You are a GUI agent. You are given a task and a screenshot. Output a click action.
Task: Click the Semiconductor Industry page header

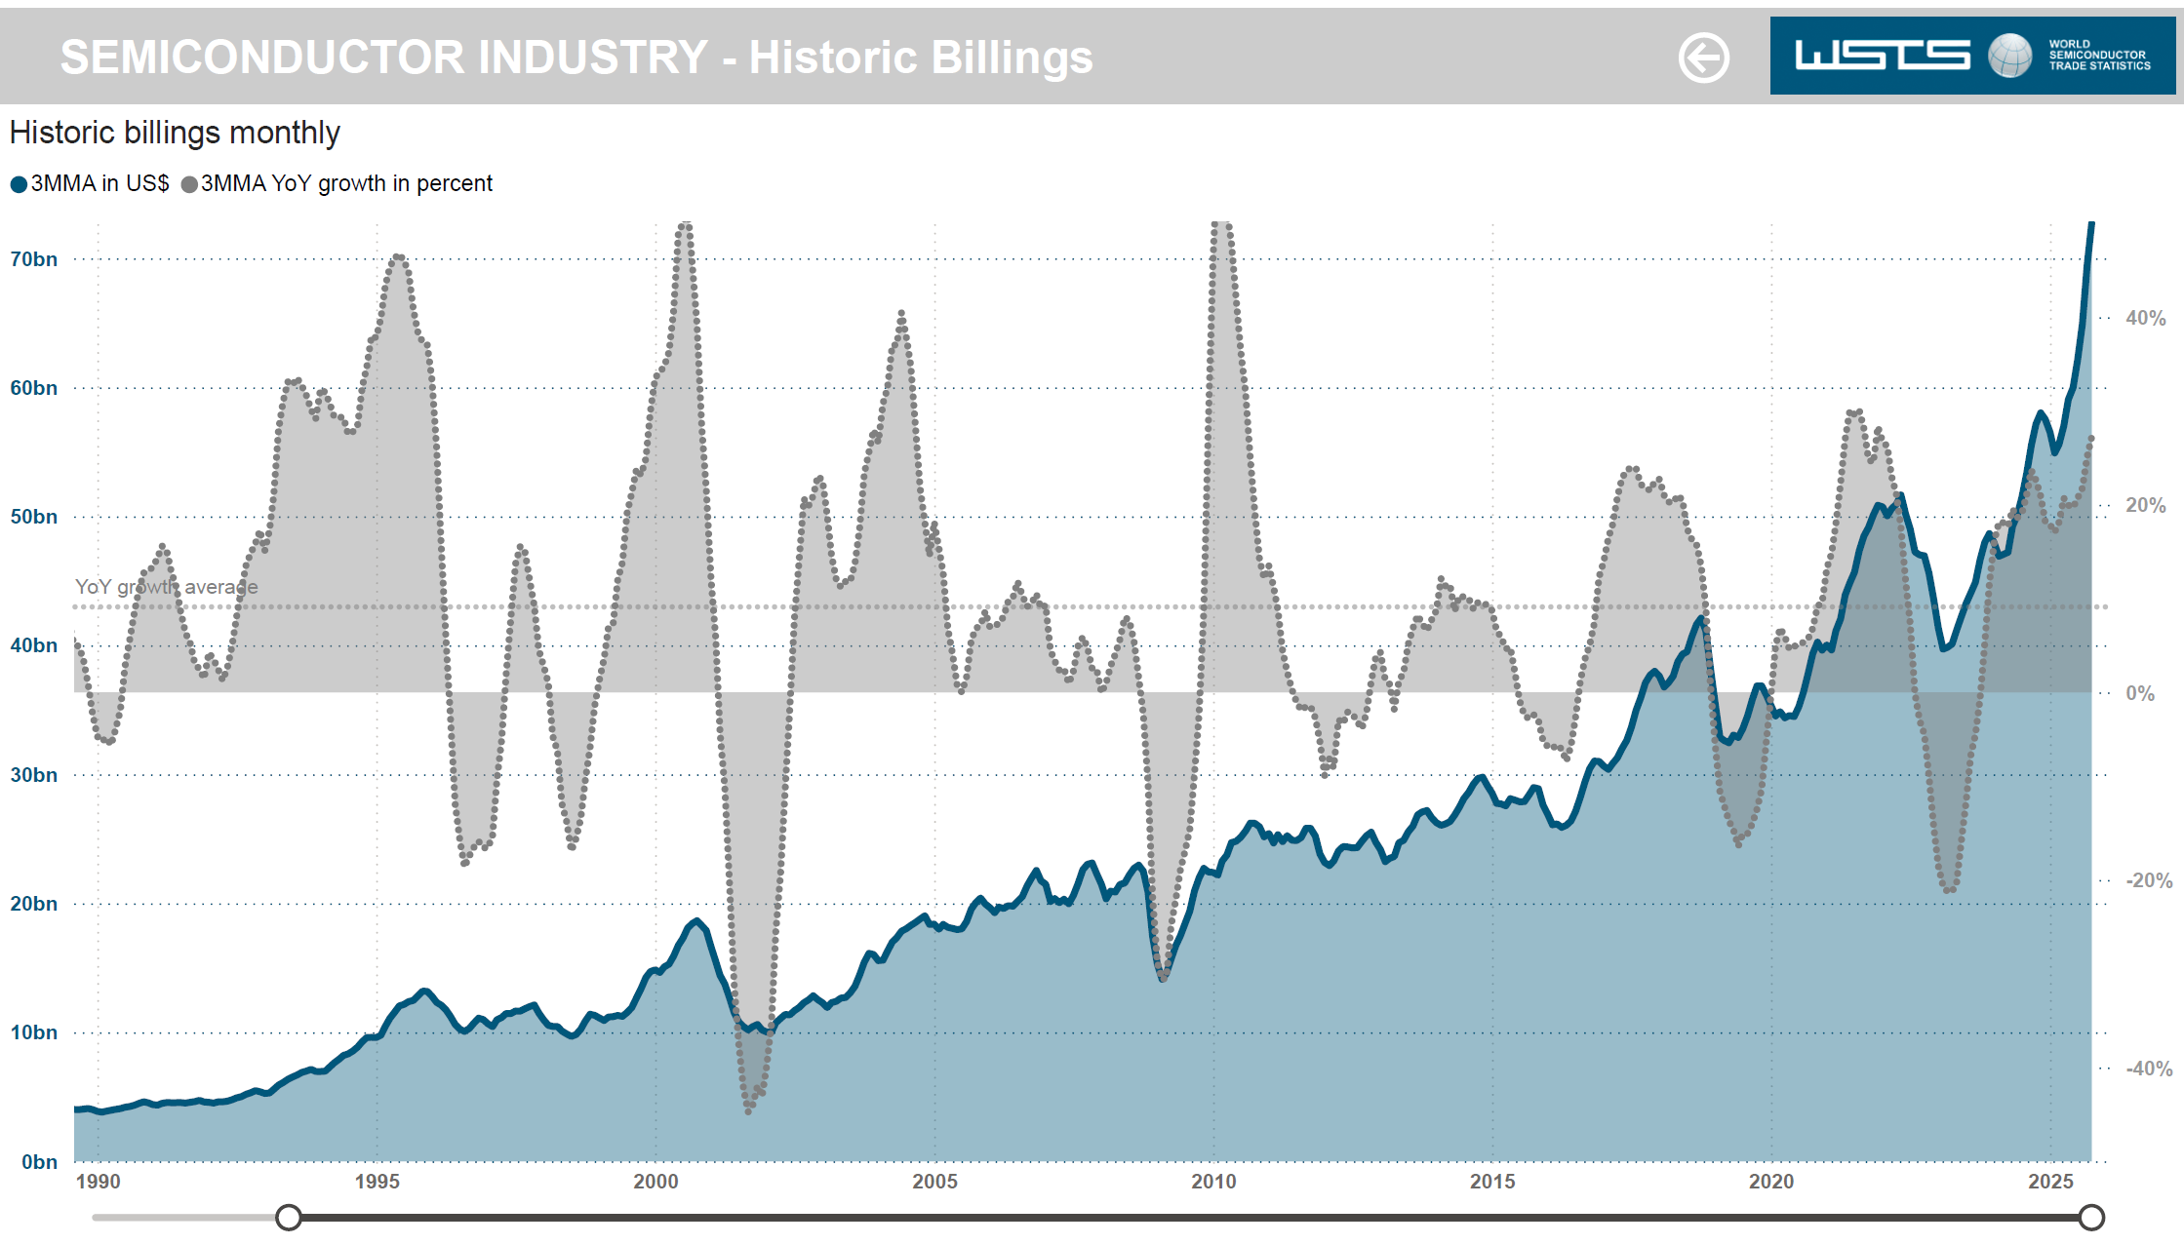click(x=576, y=57)
